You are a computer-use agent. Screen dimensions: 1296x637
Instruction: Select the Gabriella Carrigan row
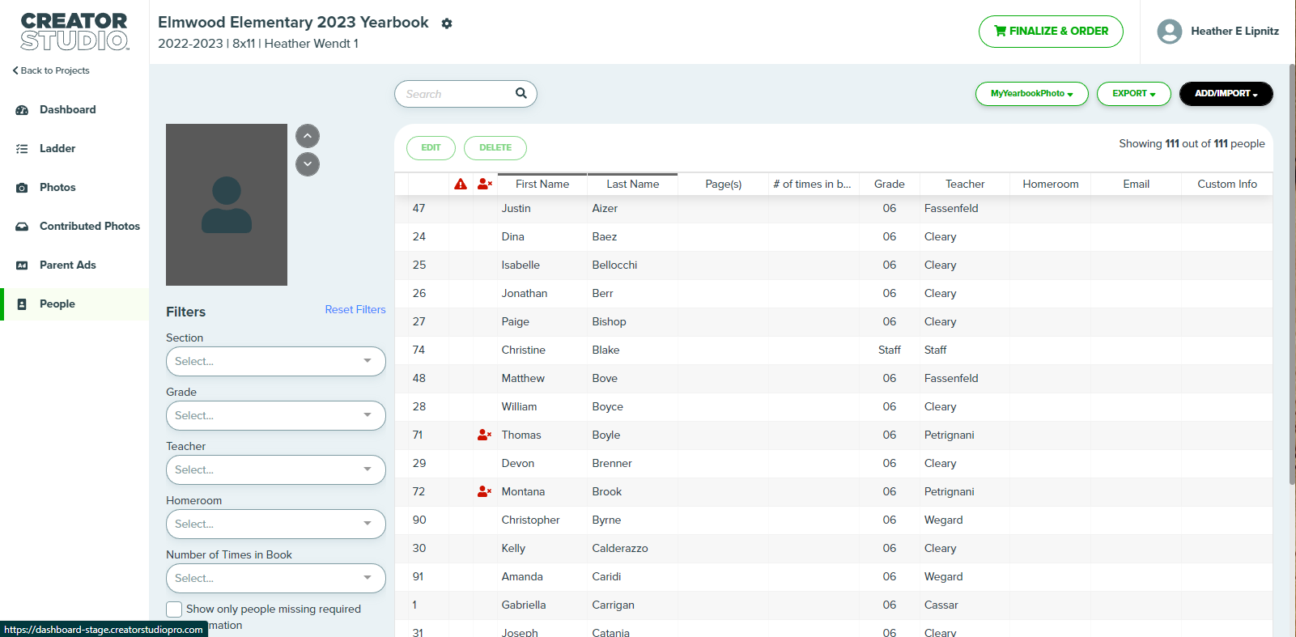click(x=834, y=605)
